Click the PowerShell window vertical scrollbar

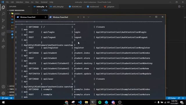[165, 47]
